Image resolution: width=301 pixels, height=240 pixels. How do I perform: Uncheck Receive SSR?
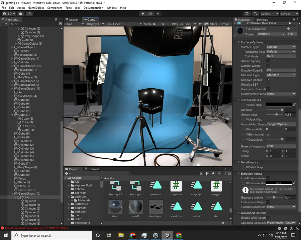coord(268,84)
